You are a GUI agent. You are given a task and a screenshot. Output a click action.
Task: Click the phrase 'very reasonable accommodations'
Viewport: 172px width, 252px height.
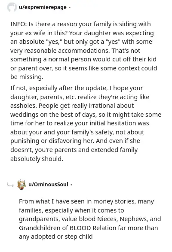(60, 51)
